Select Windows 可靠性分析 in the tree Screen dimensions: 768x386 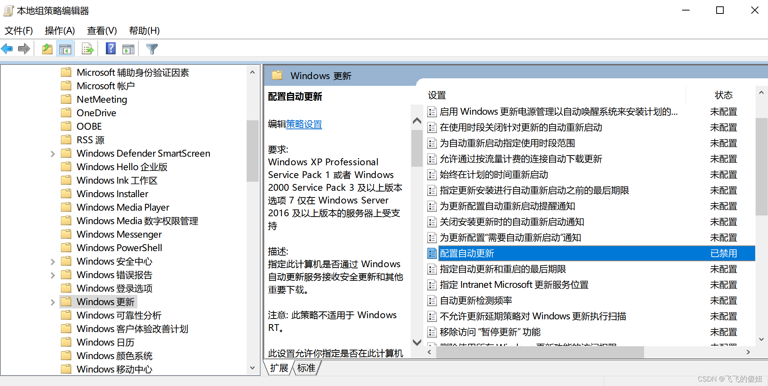(x=119, y=315)
